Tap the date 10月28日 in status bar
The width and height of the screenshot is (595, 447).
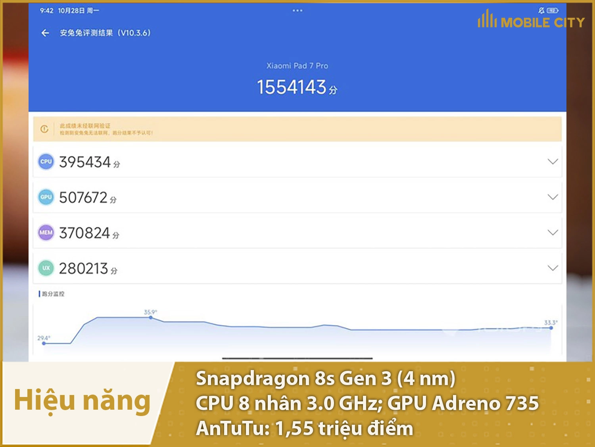[x=71, y=11]
